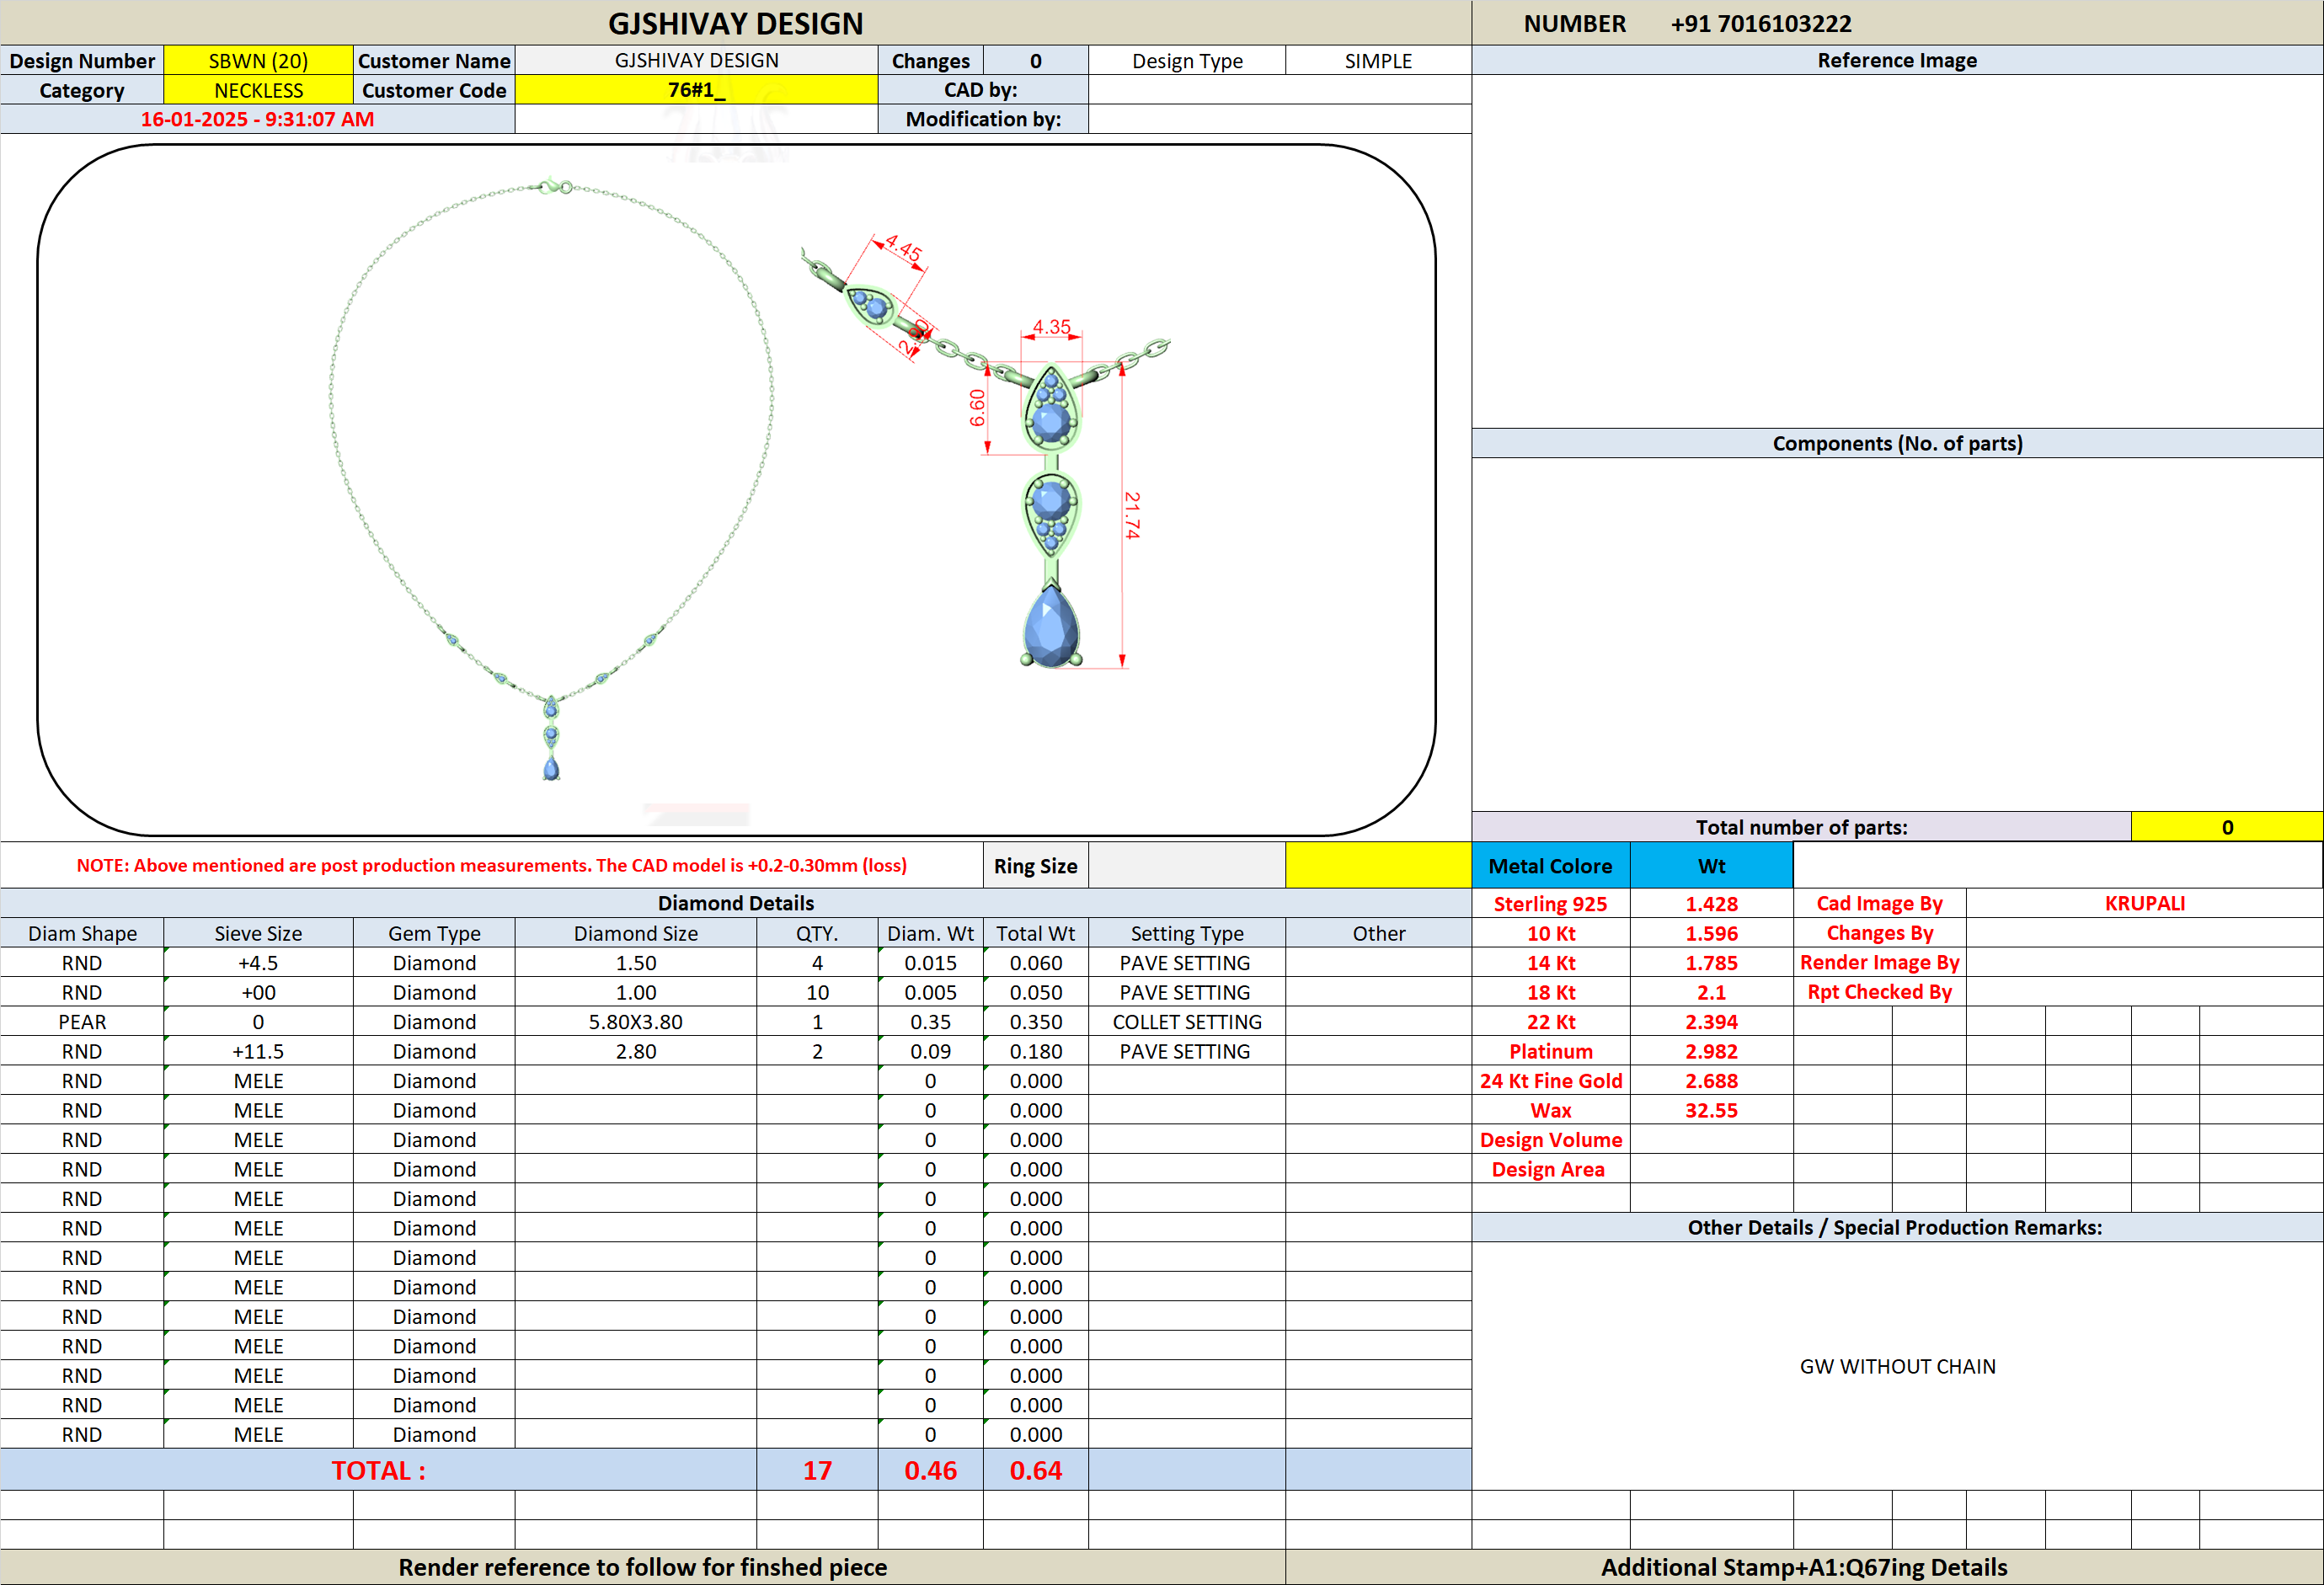The width and height of the screenshot is (2324, 1585).
Task: Click the yellow cell next to Ring Size
Action: [x=1378, y=865]
